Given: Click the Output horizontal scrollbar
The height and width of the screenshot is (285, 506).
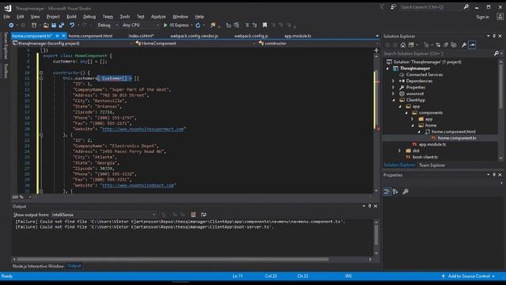Looking at the screenshot, I should pos(172,259).
